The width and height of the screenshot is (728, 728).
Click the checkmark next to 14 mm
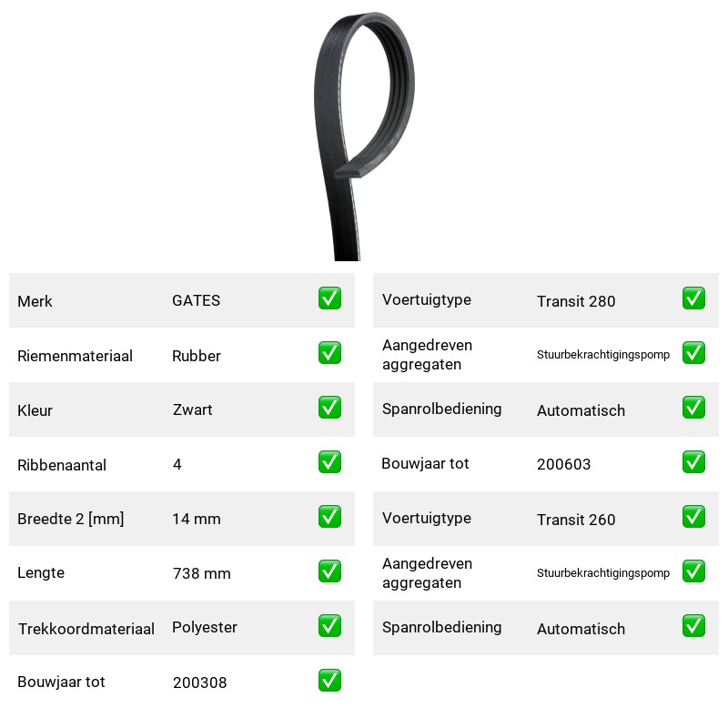point(329,516)
